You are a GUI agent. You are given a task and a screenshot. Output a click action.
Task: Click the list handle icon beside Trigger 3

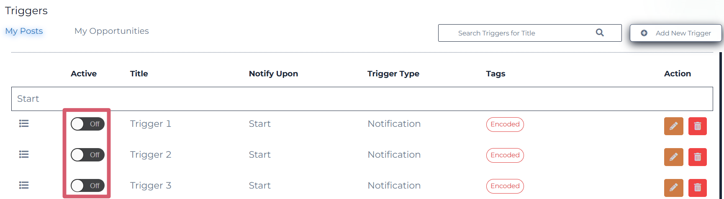click(24, 185)
